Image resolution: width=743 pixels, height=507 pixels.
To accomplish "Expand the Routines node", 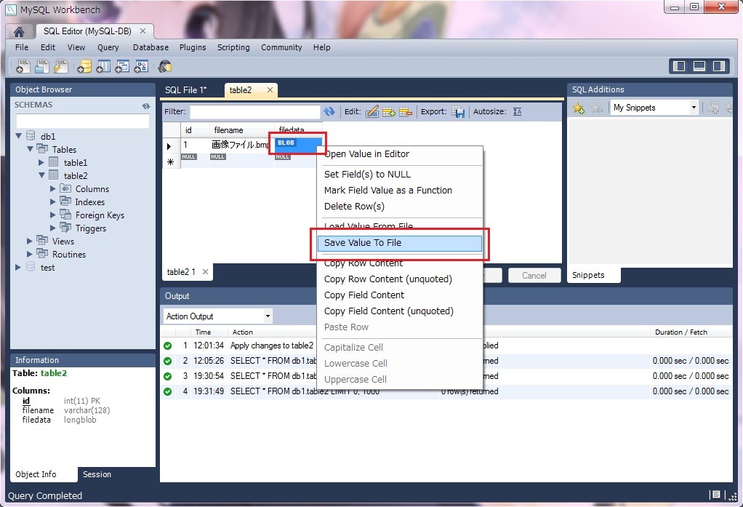I will point(29,254).
